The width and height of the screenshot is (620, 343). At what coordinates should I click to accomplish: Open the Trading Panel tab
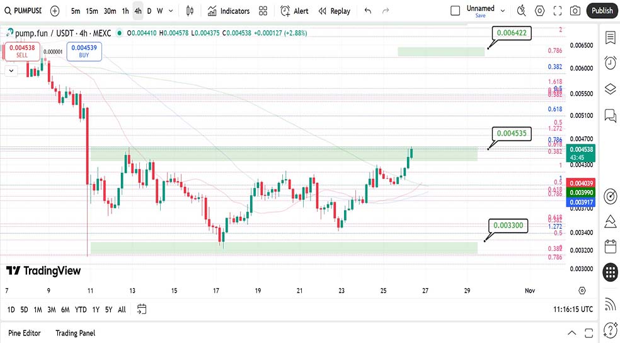point(75,333)
